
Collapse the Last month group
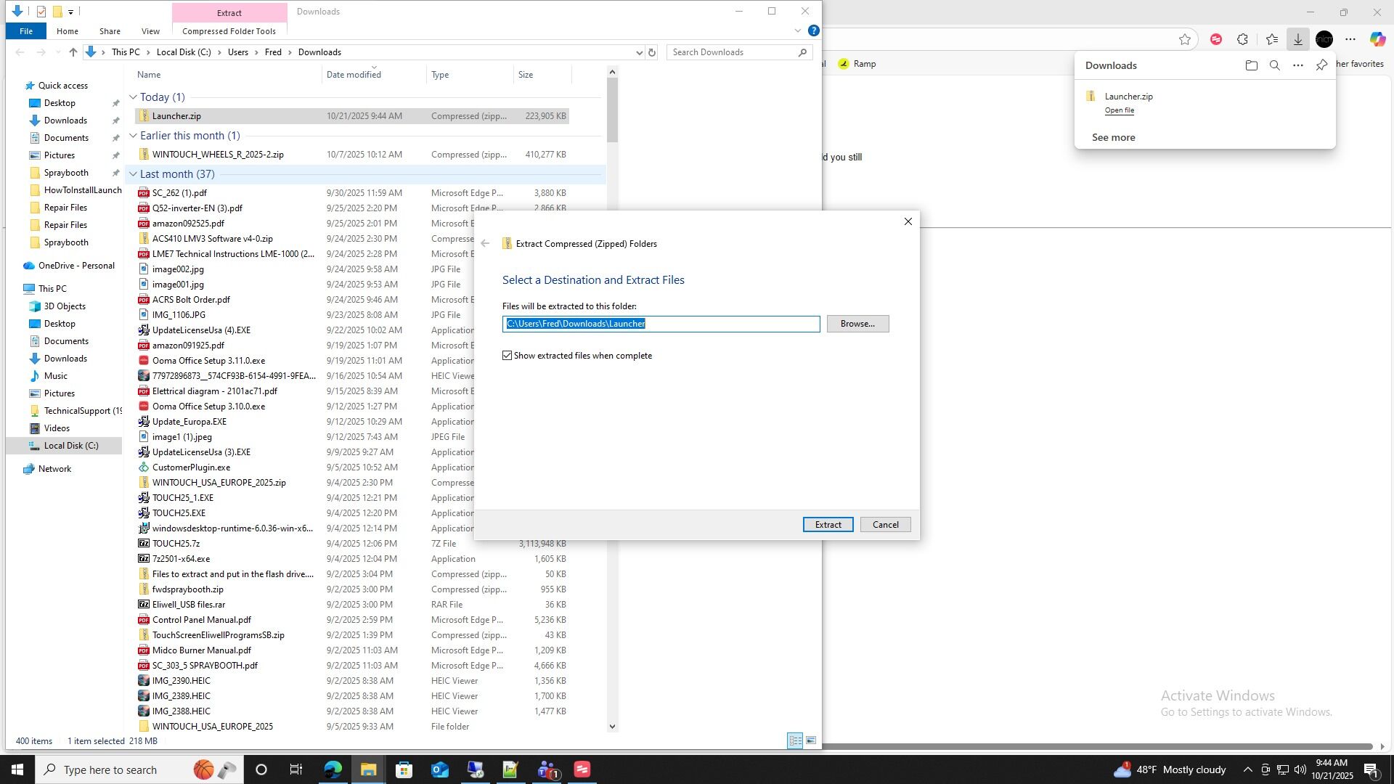click(133, 174)
